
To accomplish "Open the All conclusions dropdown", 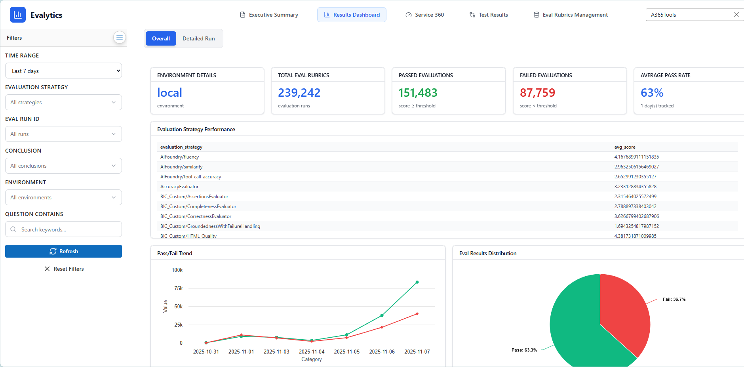I will (x=63, y=166).
